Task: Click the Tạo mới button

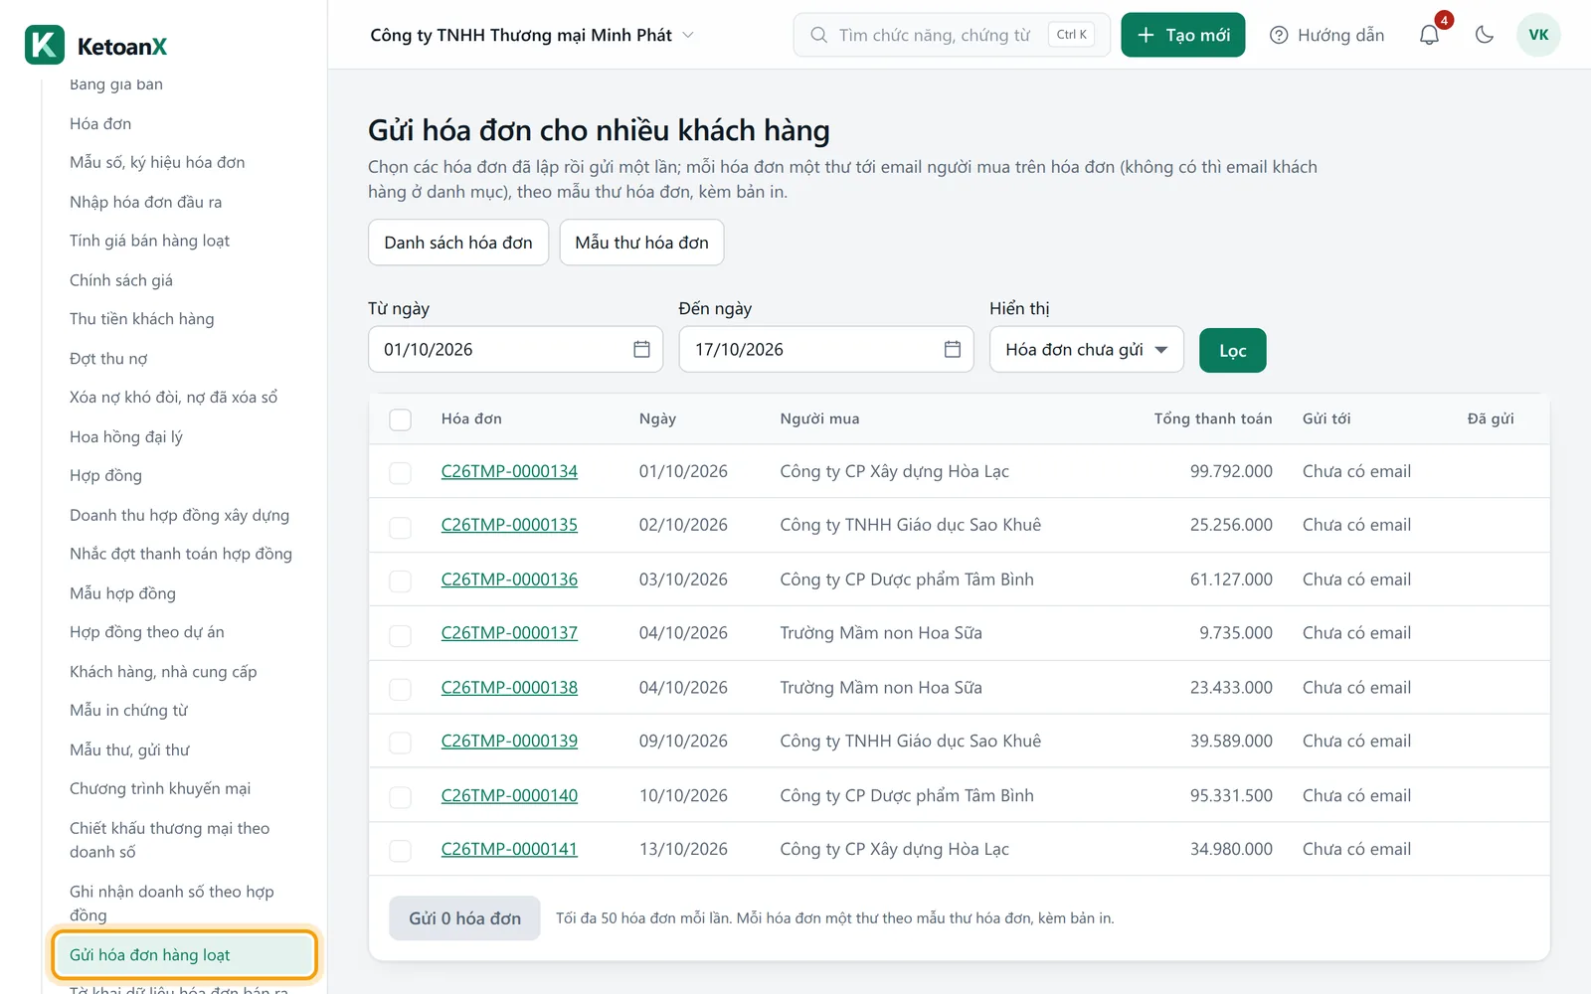Action: point(1182,35)
